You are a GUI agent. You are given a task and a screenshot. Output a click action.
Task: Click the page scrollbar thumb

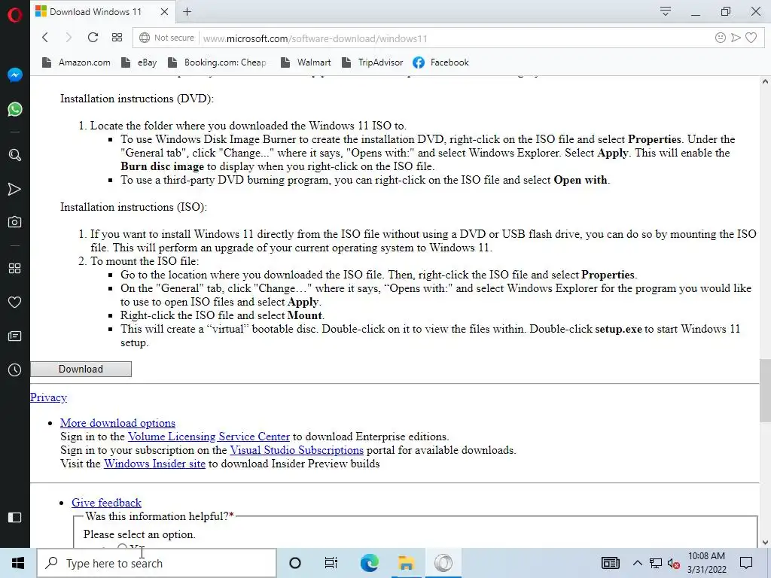[765, 391]
